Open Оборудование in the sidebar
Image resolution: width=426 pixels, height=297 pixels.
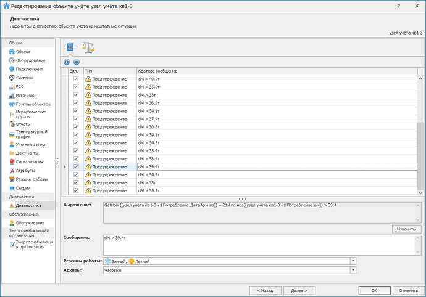30,60
